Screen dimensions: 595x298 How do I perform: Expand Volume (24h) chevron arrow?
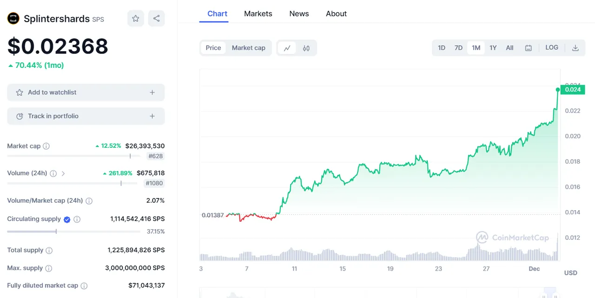point(63,173)
